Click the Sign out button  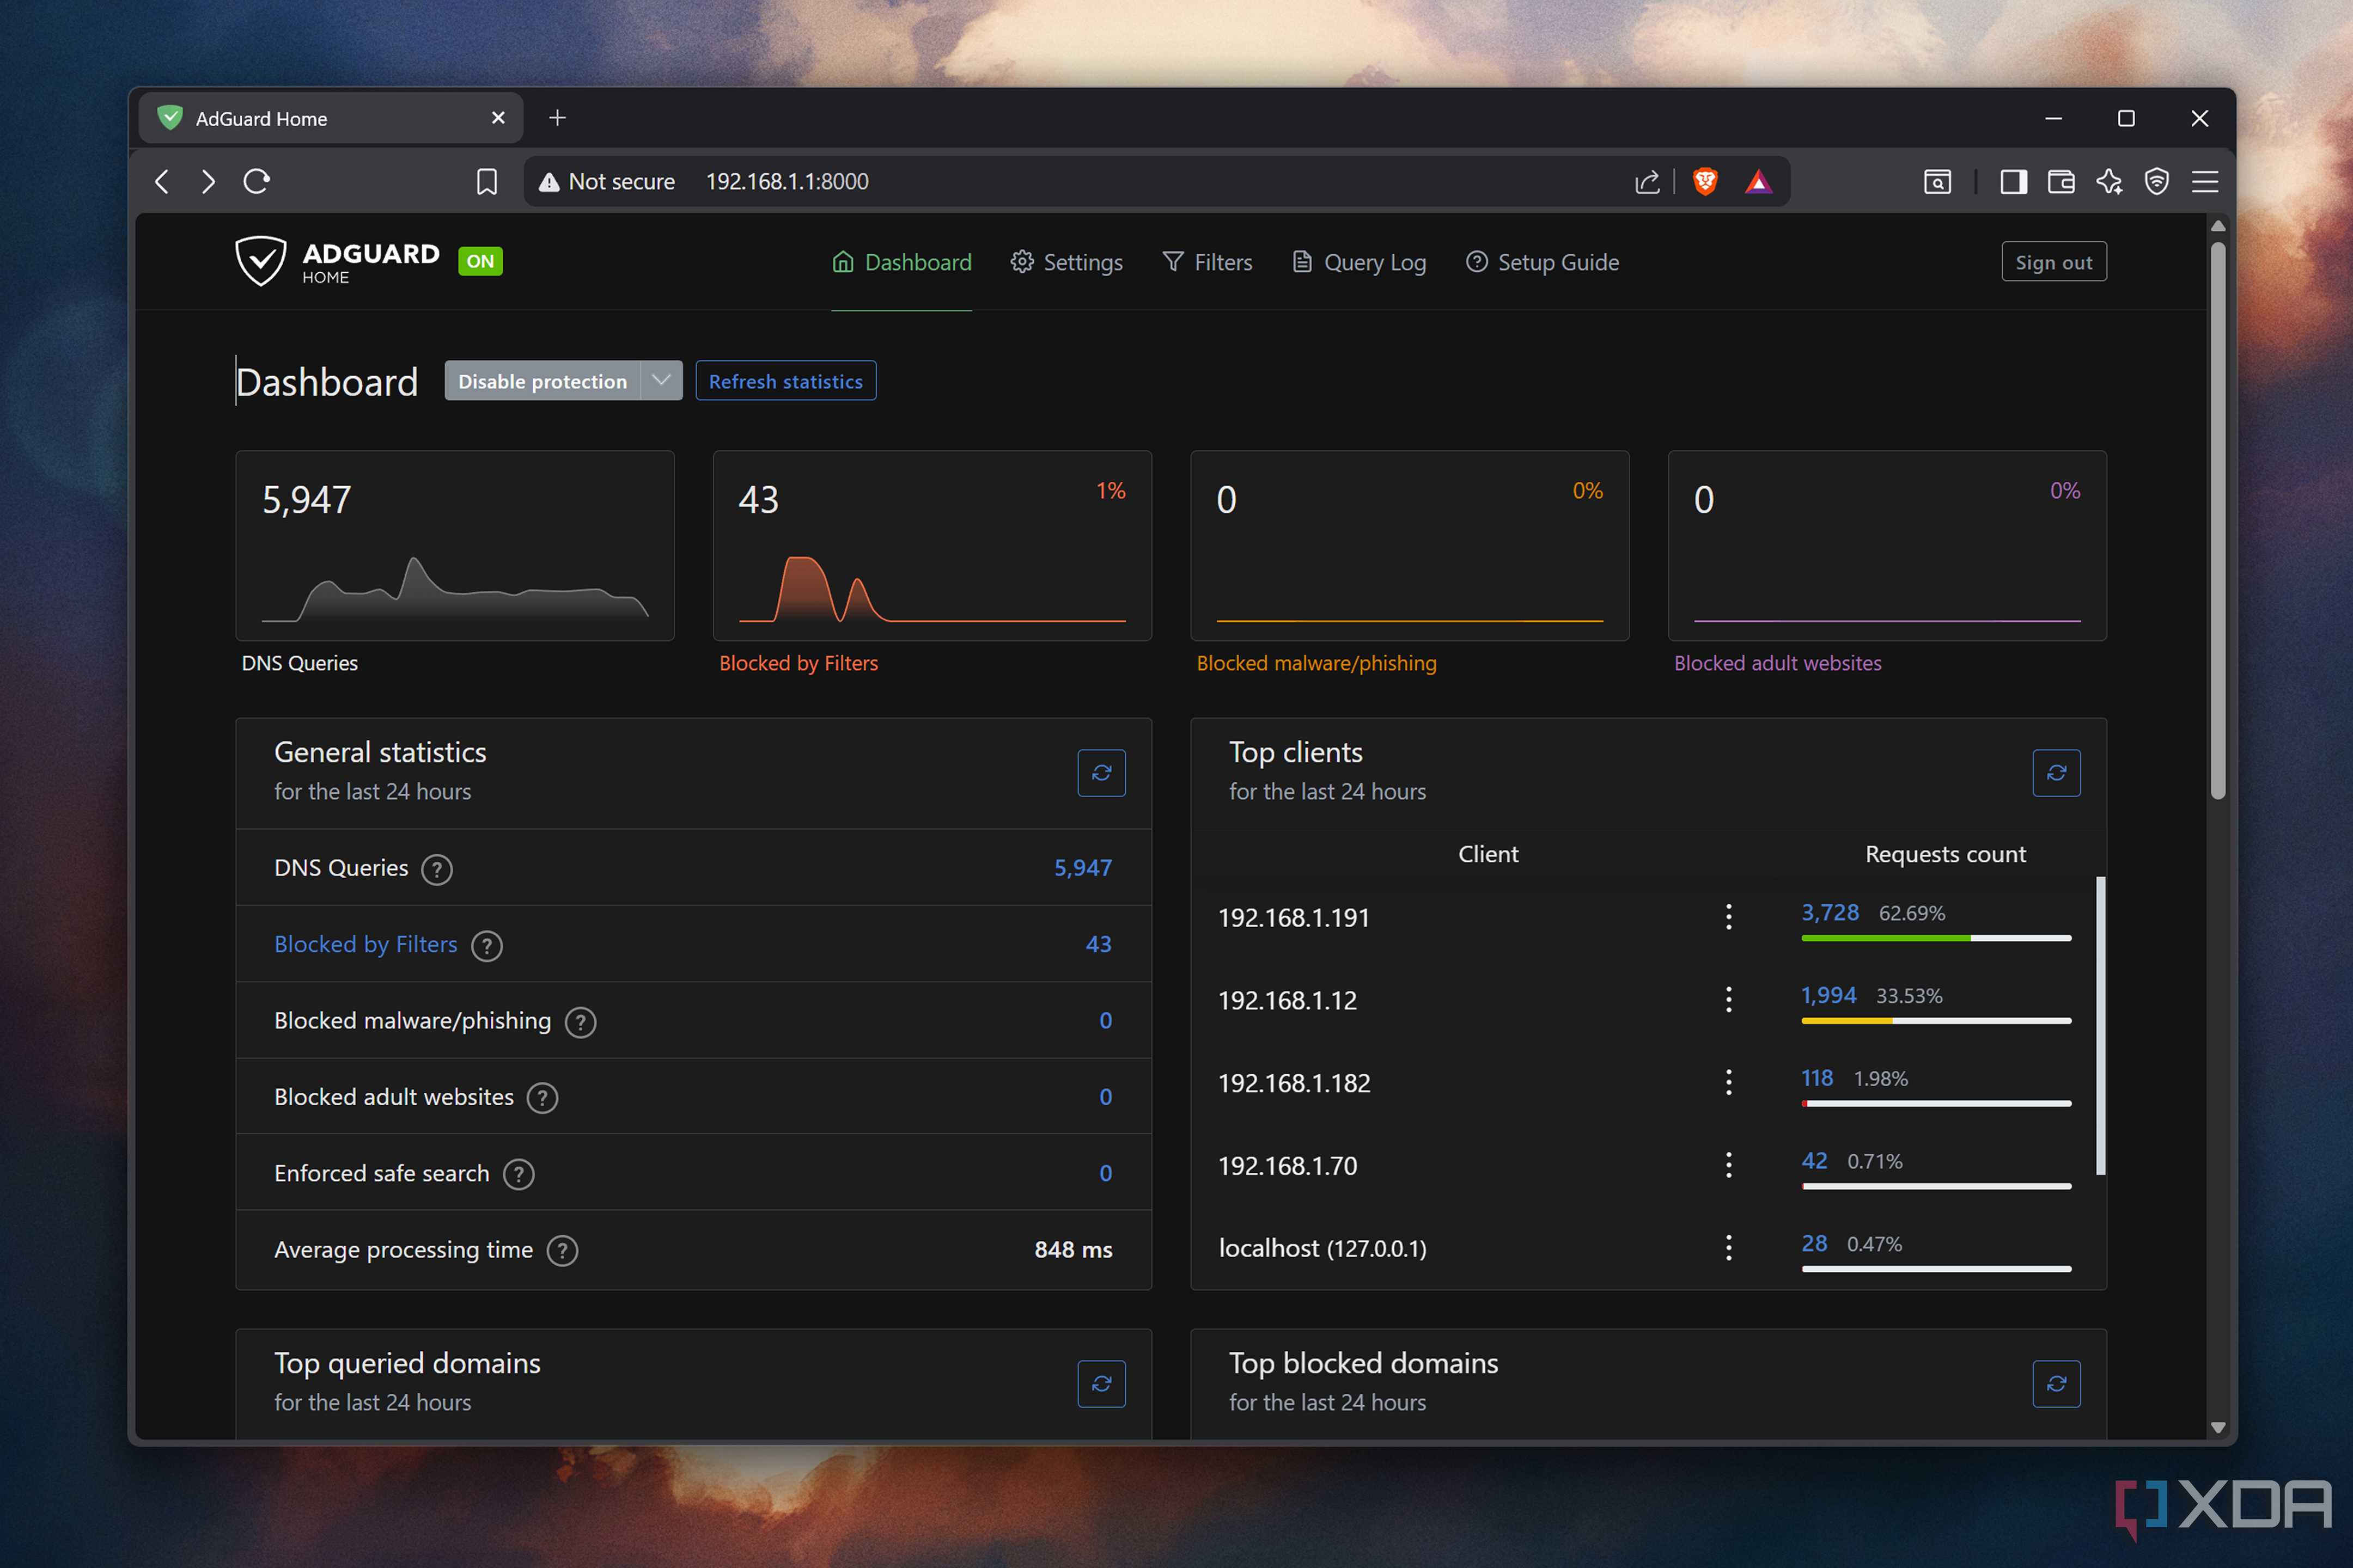[2054, 262]
